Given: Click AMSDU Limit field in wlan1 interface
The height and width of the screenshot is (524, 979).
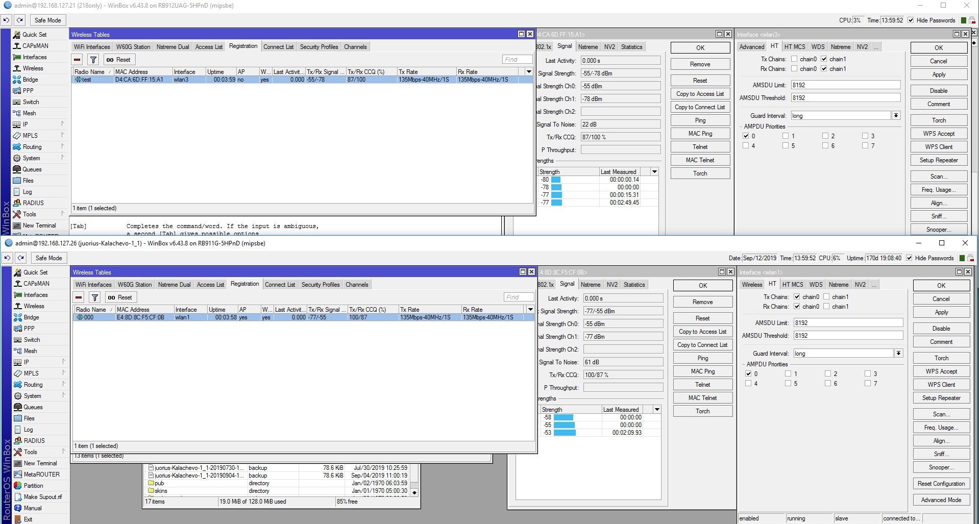Looking at the screenshot, I should (848, 323).
